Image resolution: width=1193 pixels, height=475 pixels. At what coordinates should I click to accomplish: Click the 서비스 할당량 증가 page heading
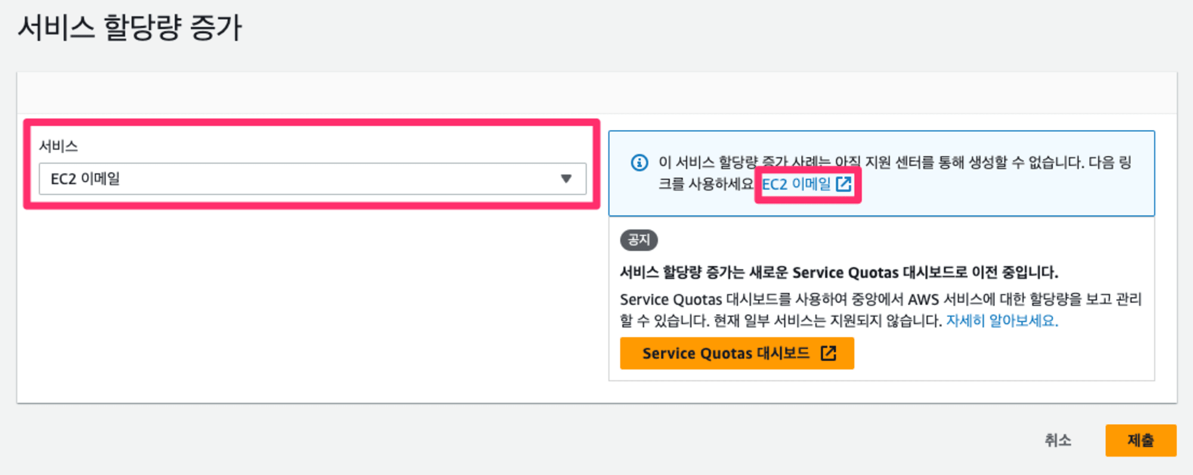point(129,27)
